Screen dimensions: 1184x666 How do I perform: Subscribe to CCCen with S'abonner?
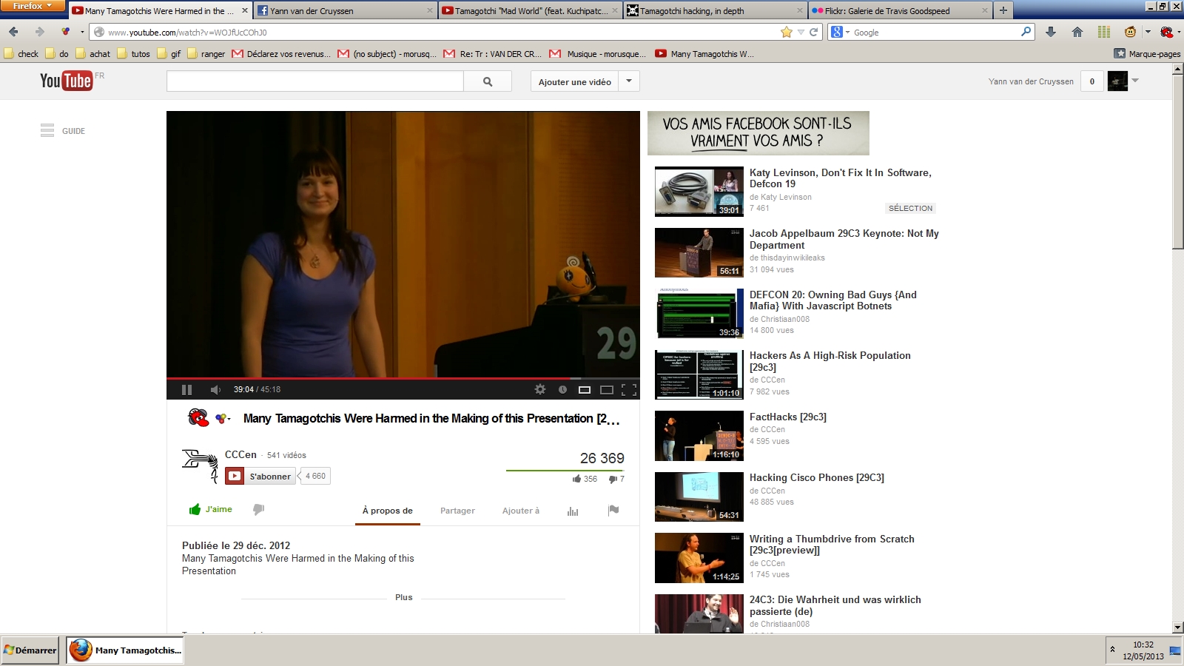tap(261, 476)
